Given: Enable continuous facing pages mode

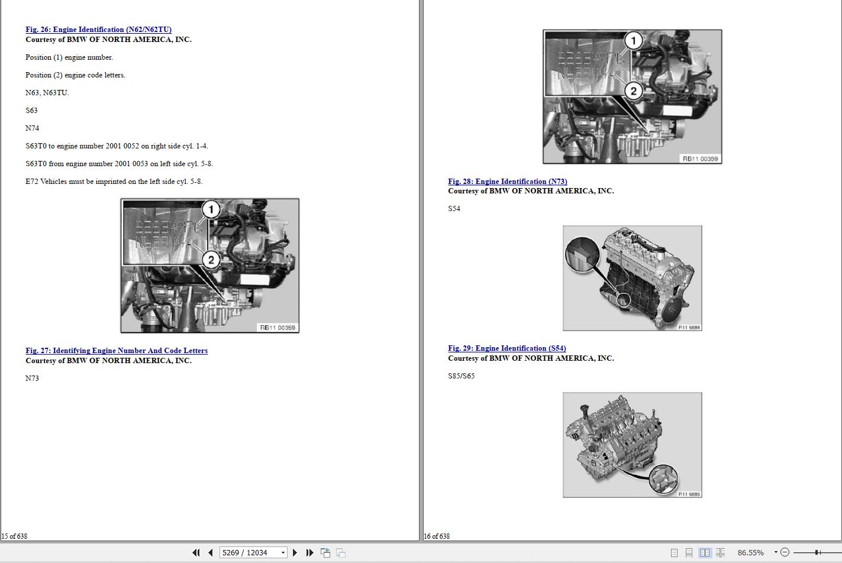Looking at the screenshot, I should pos(721,552).
